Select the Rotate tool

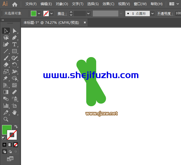click(14, 65)
